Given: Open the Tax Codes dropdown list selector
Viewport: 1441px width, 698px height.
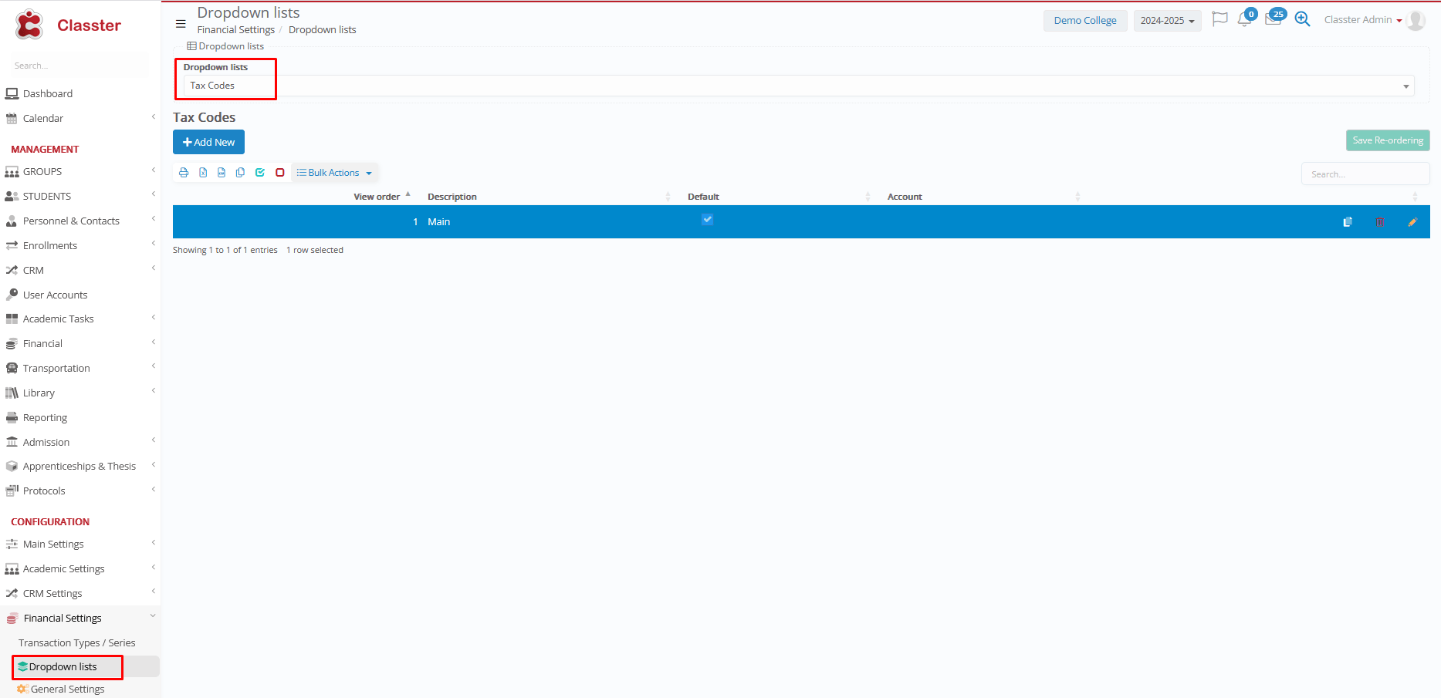Looking at the screenshot, I should [x=795, y=86].
